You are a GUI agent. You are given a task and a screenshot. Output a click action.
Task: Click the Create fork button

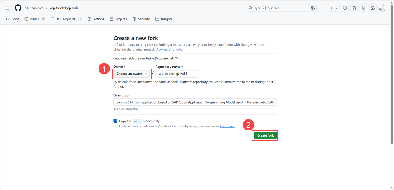265,135
